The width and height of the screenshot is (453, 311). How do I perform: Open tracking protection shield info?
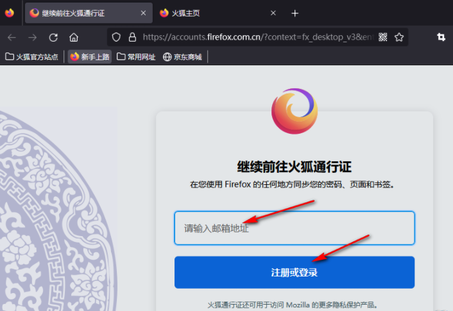pyautogui.click(x=116, y=37)
